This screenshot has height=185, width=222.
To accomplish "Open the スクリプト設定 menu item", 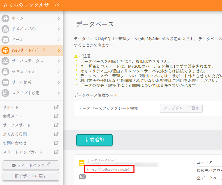I will click(31, 93).
